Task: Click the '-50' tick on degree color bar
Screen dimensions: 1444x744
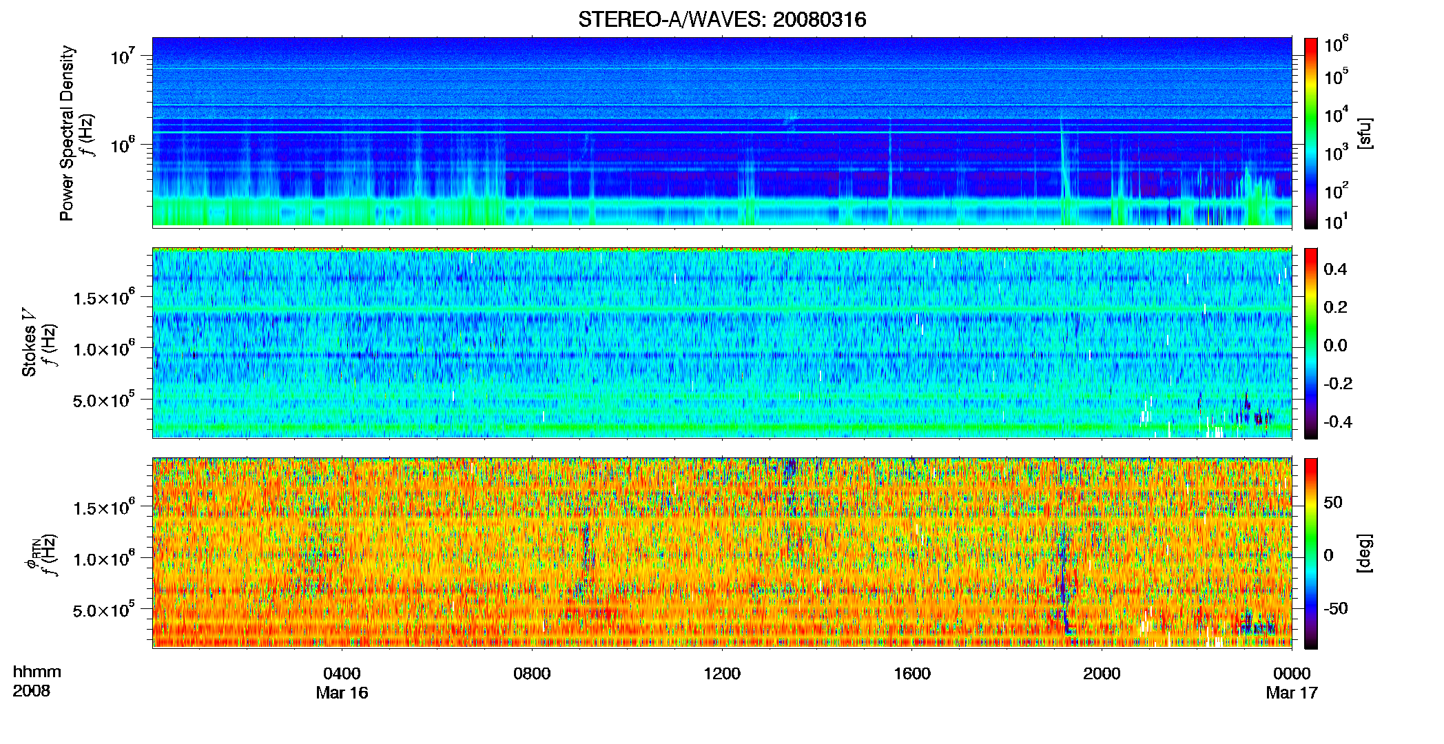Action: tap(1336, 608)
